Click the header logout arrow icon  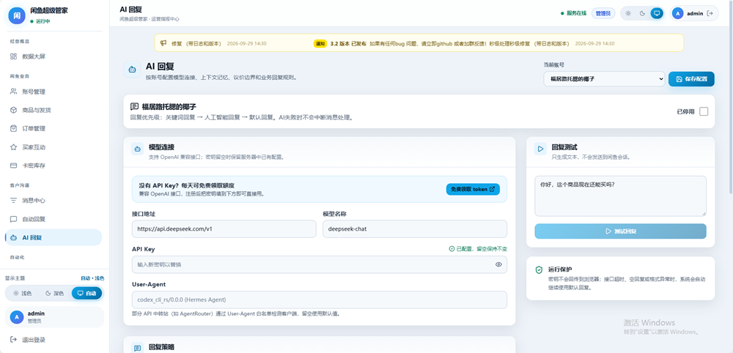[710, 13]
